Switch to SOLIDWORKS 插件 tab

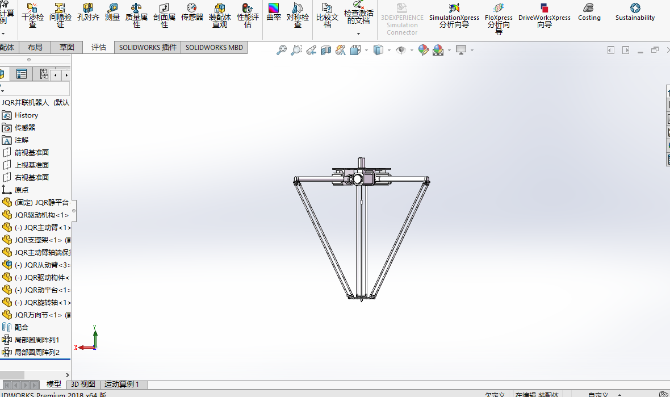(148, 48)
